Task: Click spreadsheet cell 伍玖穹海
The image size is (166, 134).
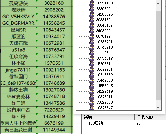Action: tap(18, 56)
